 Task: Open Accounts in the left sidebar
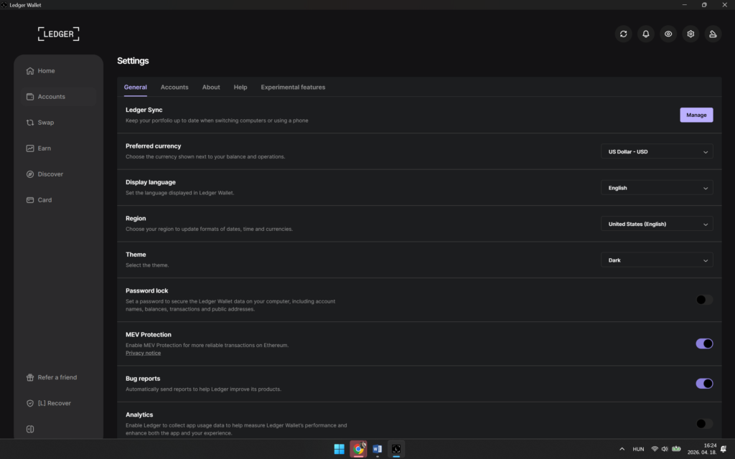(59, 97)
